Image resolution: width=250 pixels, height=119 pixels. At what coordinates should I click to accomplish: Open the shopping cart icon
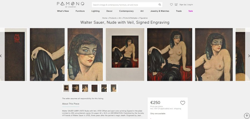(176, 4)
